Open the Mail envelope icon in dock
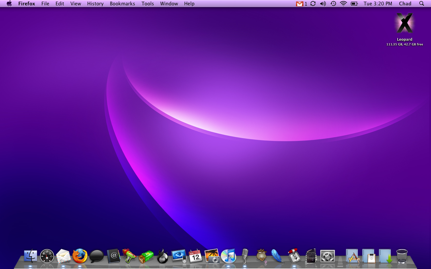This screenshot has width=431, height=269. 63,256
